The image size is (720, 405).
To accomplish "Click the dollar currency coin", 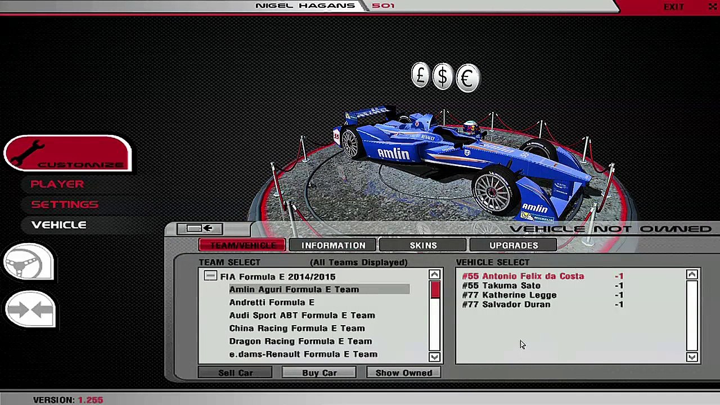I will [443, 76].
